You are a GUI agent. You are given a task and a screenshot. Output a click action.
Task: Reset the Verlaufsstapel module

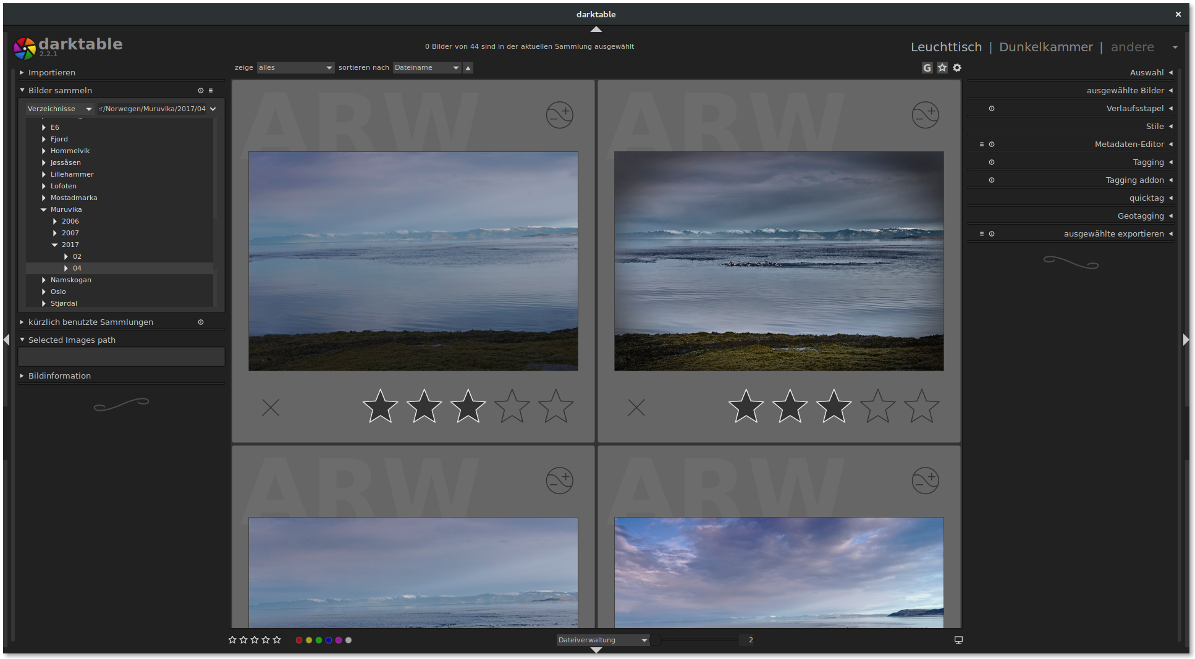pos(992,109)
